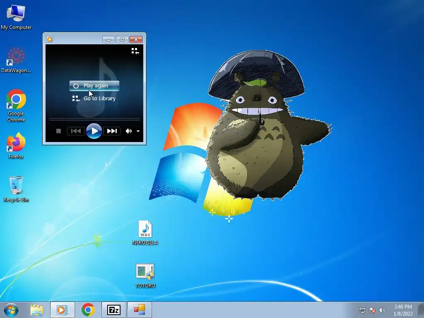This screenshot has height=318, width=424.
Task: Open 7-Zip from the taskbar
Action: pos(113,310)
